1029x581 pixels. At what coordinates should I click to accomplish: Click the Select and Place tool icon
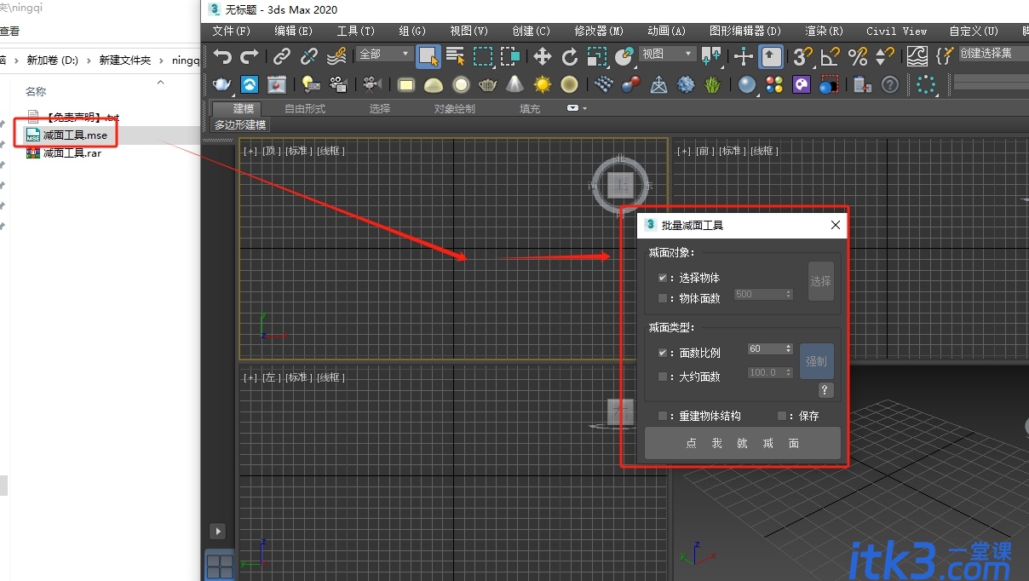pos(624,57)
